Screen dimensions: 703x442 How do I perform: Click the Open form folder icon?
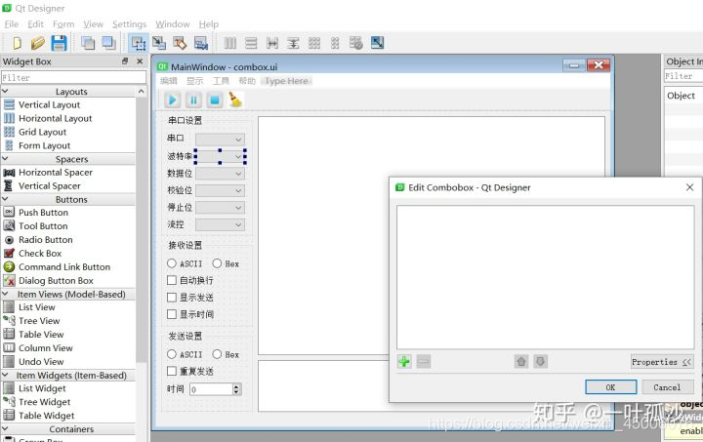[x=38, y=43]
